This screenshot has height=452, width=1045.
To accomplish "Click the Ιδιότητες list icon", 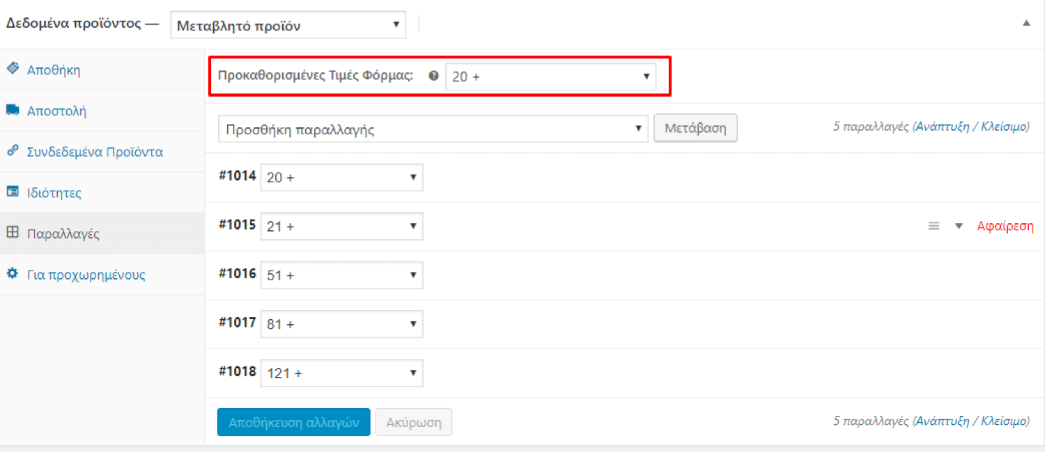I will 12,192.
